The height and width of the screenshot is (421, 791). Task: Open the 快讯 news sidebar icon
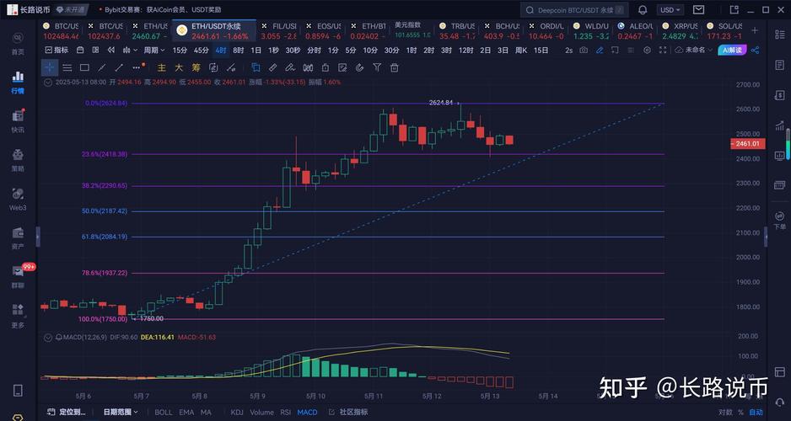(x=18, y=121)
